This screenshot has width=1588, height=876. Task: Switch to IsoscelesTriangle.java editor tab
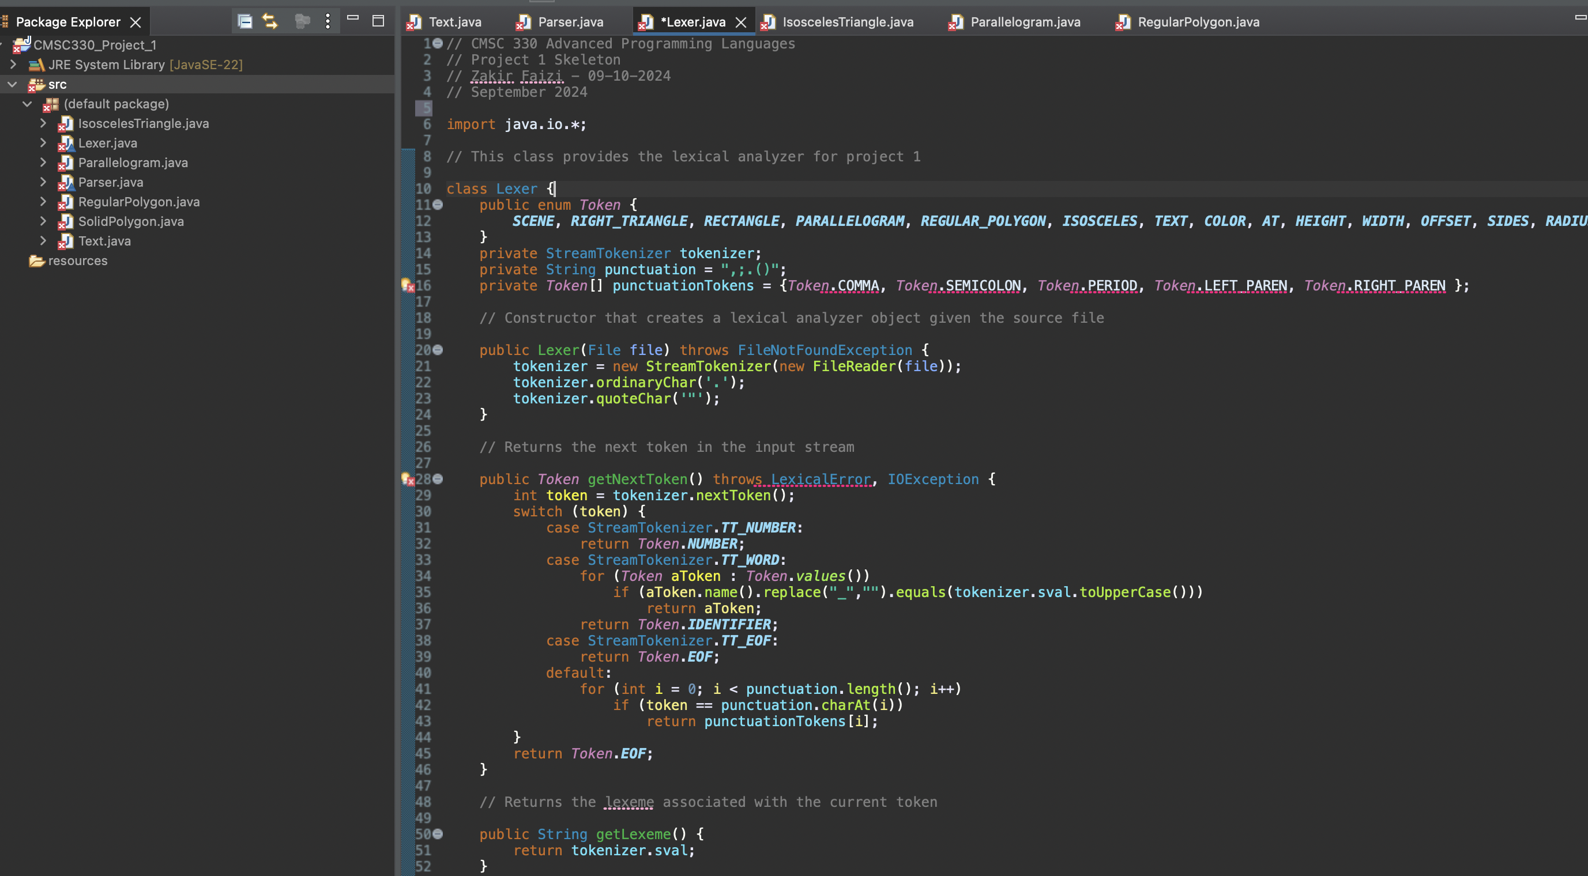coord(847,22)
